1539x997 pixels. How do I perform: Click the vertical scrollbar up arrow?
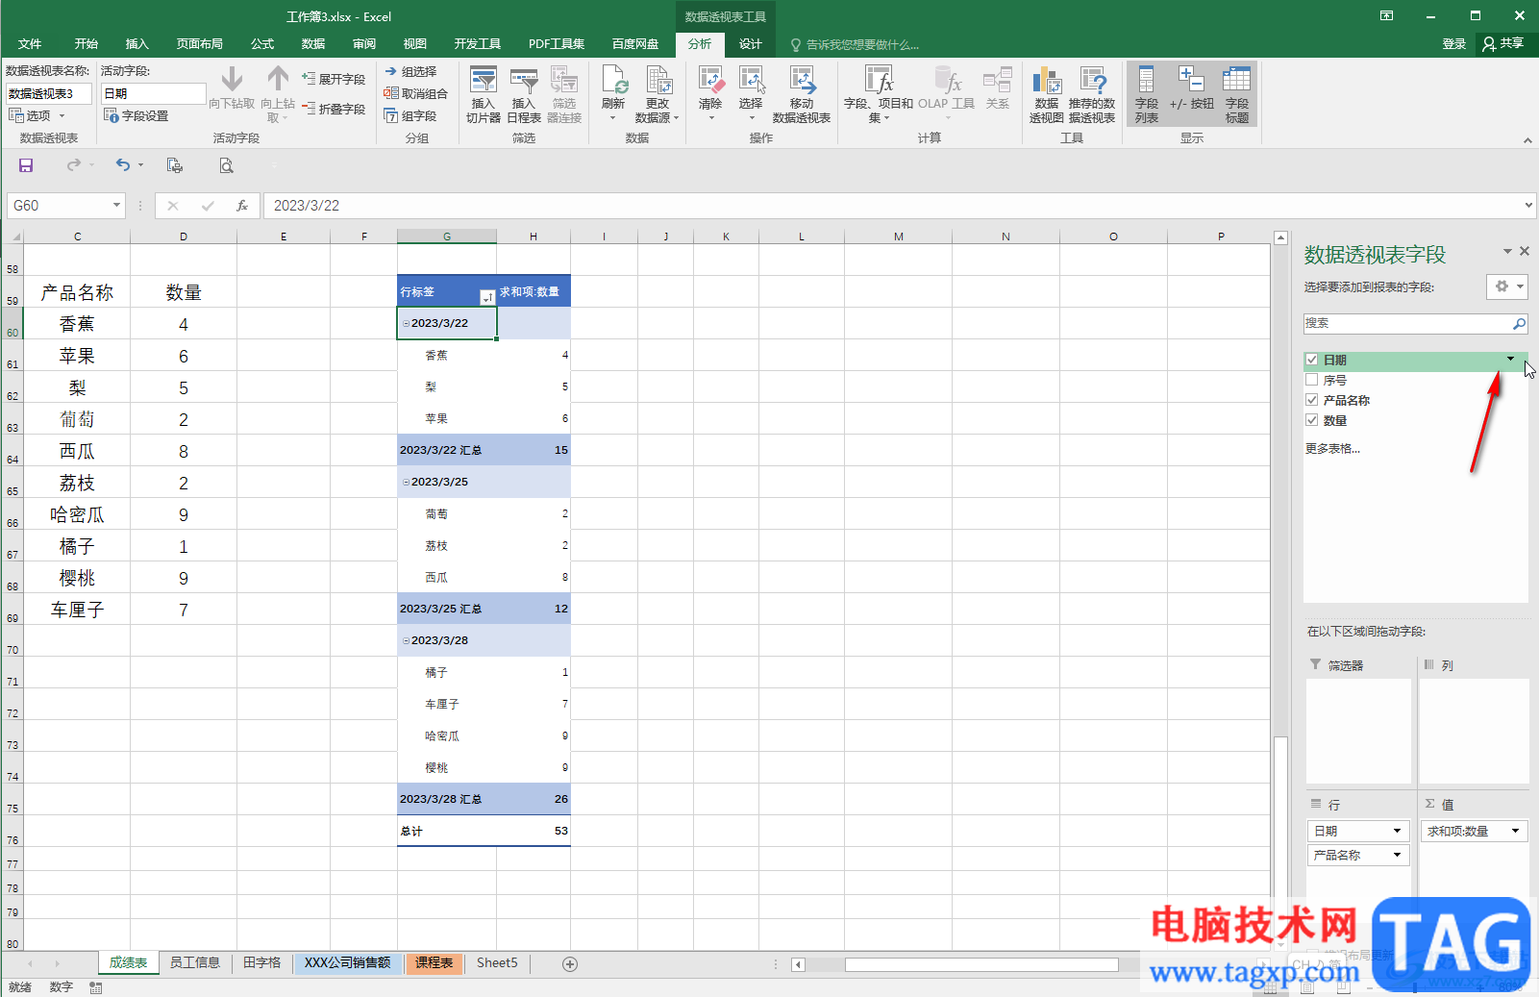[x=1280, y=237]
